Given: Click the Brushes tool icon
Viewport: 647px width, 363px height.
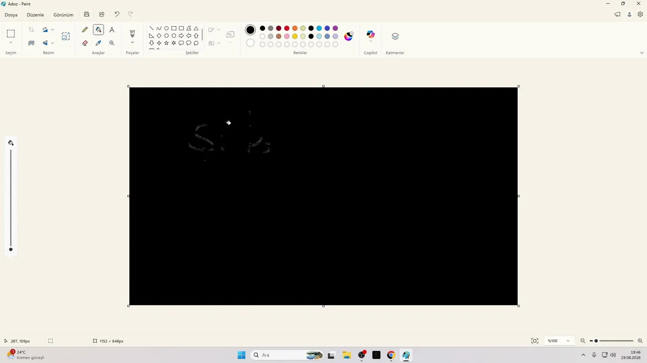Looking at the screenshot, I should (x=132, y=33).
